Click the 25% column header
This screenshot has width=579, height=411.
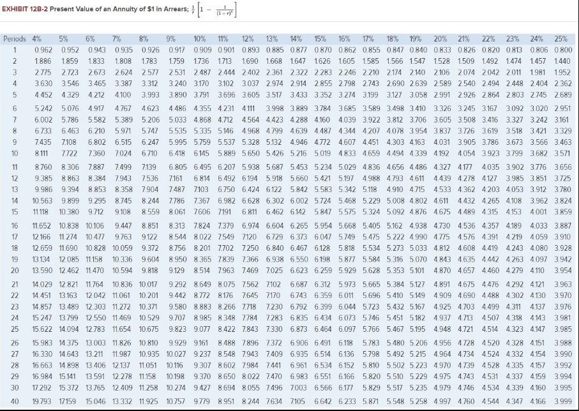pyautogui.click(x=560, y=39)
